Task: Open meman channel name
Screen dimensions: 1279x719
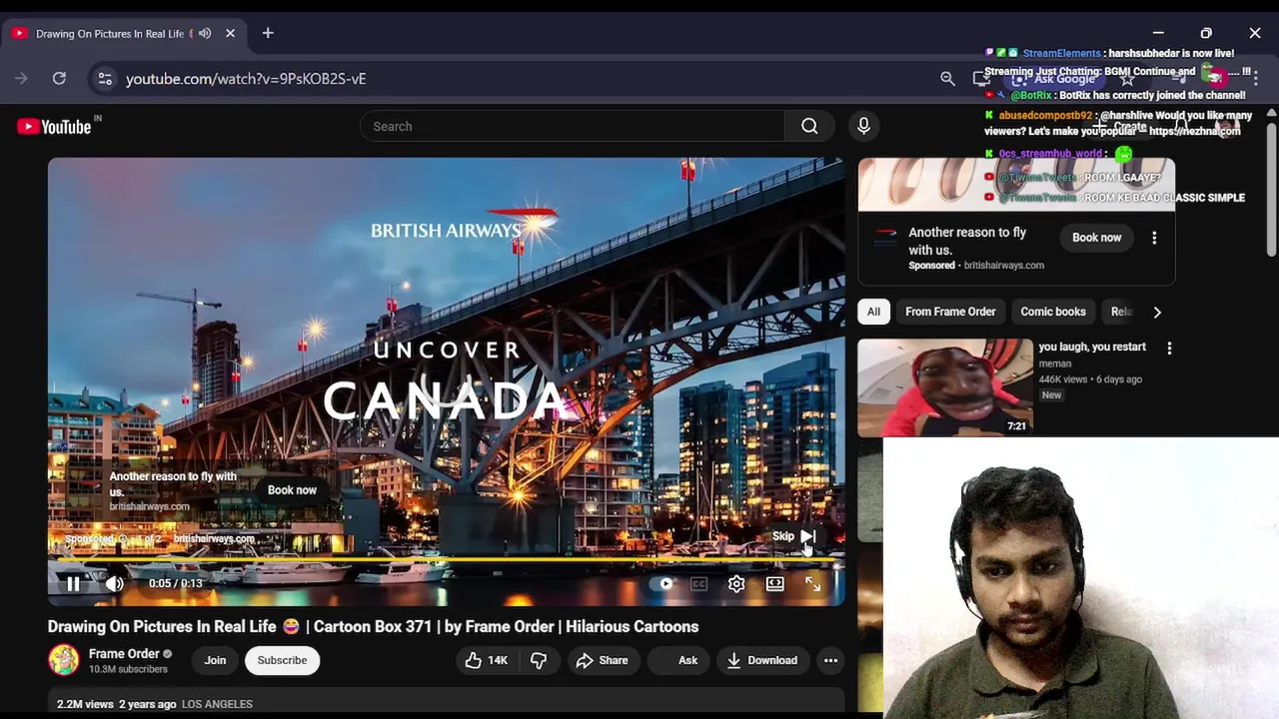Action: click(1054, 363)
